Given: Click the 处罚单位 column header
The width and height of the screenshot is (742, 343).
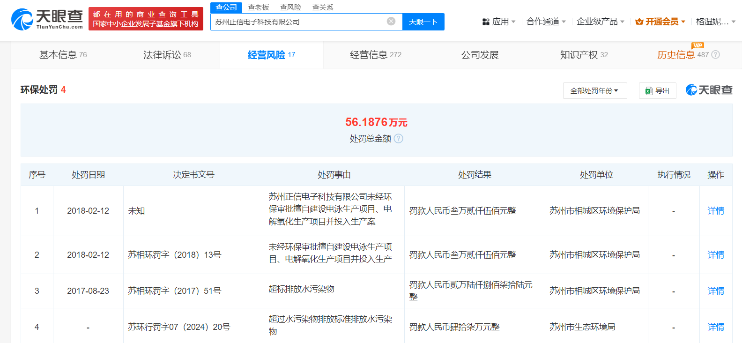Looking at the screenshot, I should pos(596,175).
